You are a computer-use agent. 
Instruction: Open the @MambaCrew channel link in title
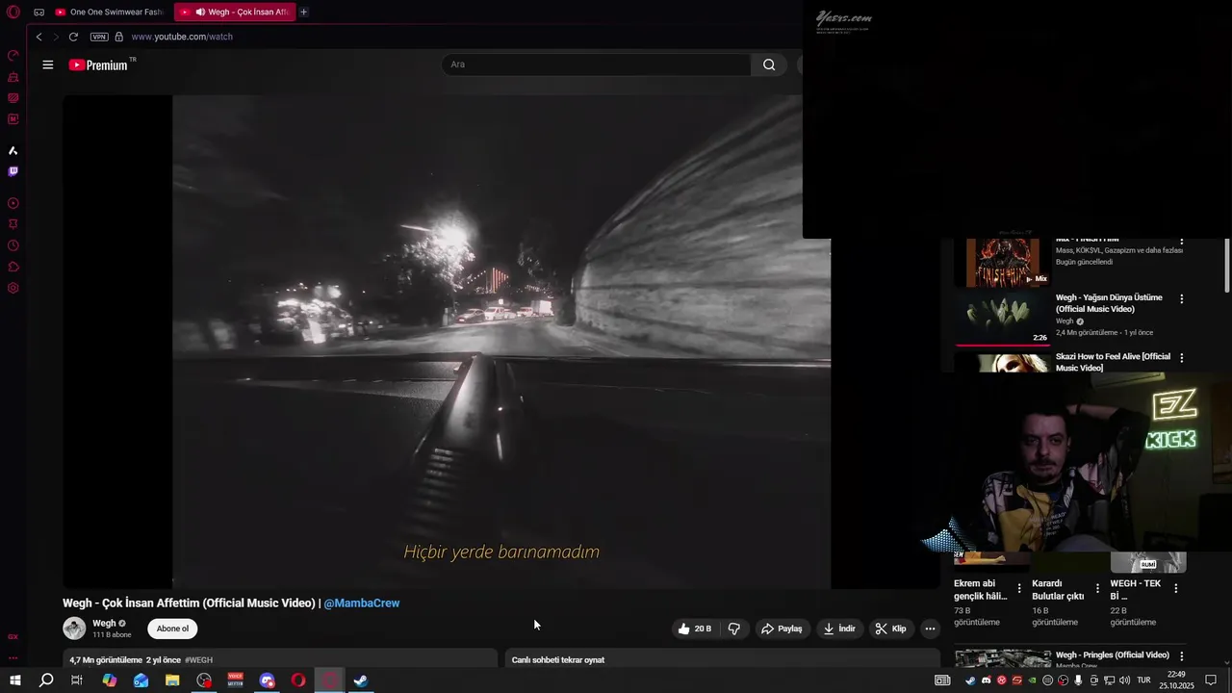pyautogui.click(x=362, y=603)
